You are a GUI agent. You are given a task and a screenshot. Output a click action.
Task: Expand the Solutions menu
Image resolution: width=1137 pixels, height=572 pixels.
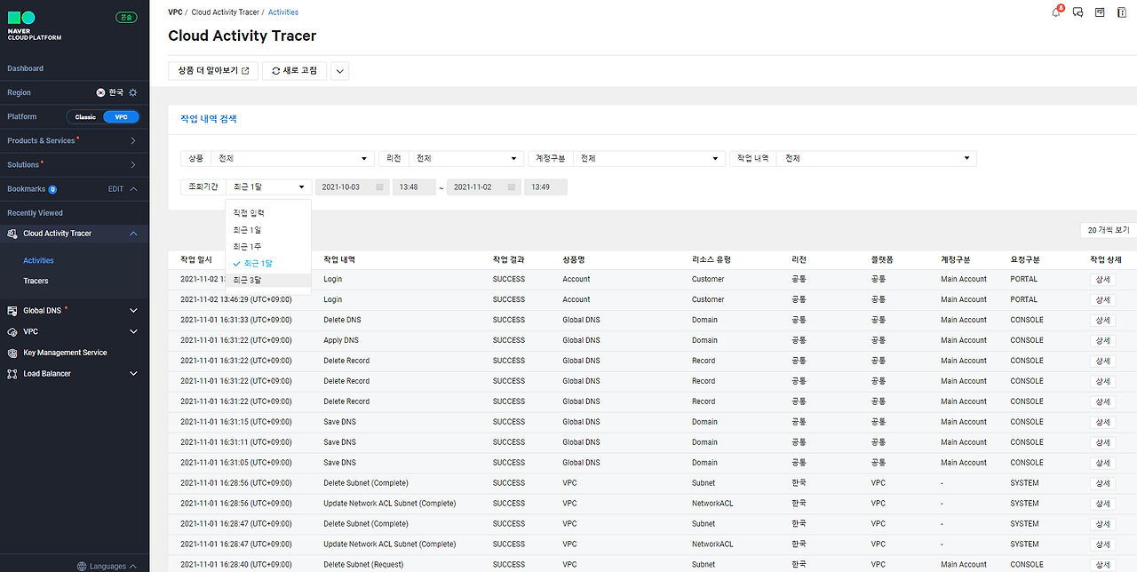(133, 164)
